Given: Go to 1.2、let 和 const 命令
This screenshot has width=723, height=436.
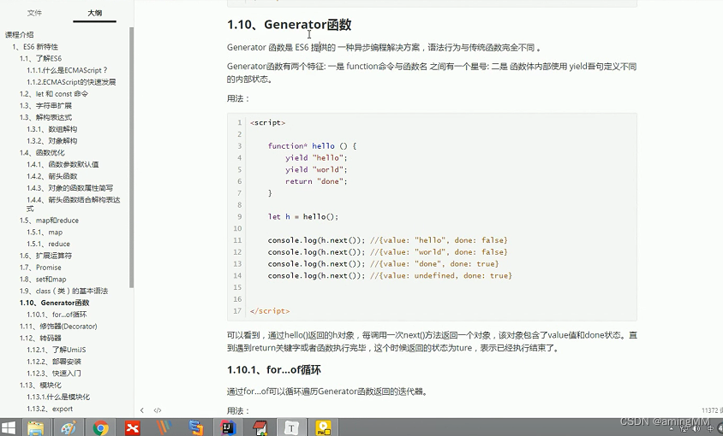Looking at the screenshot, I should 54,93.
